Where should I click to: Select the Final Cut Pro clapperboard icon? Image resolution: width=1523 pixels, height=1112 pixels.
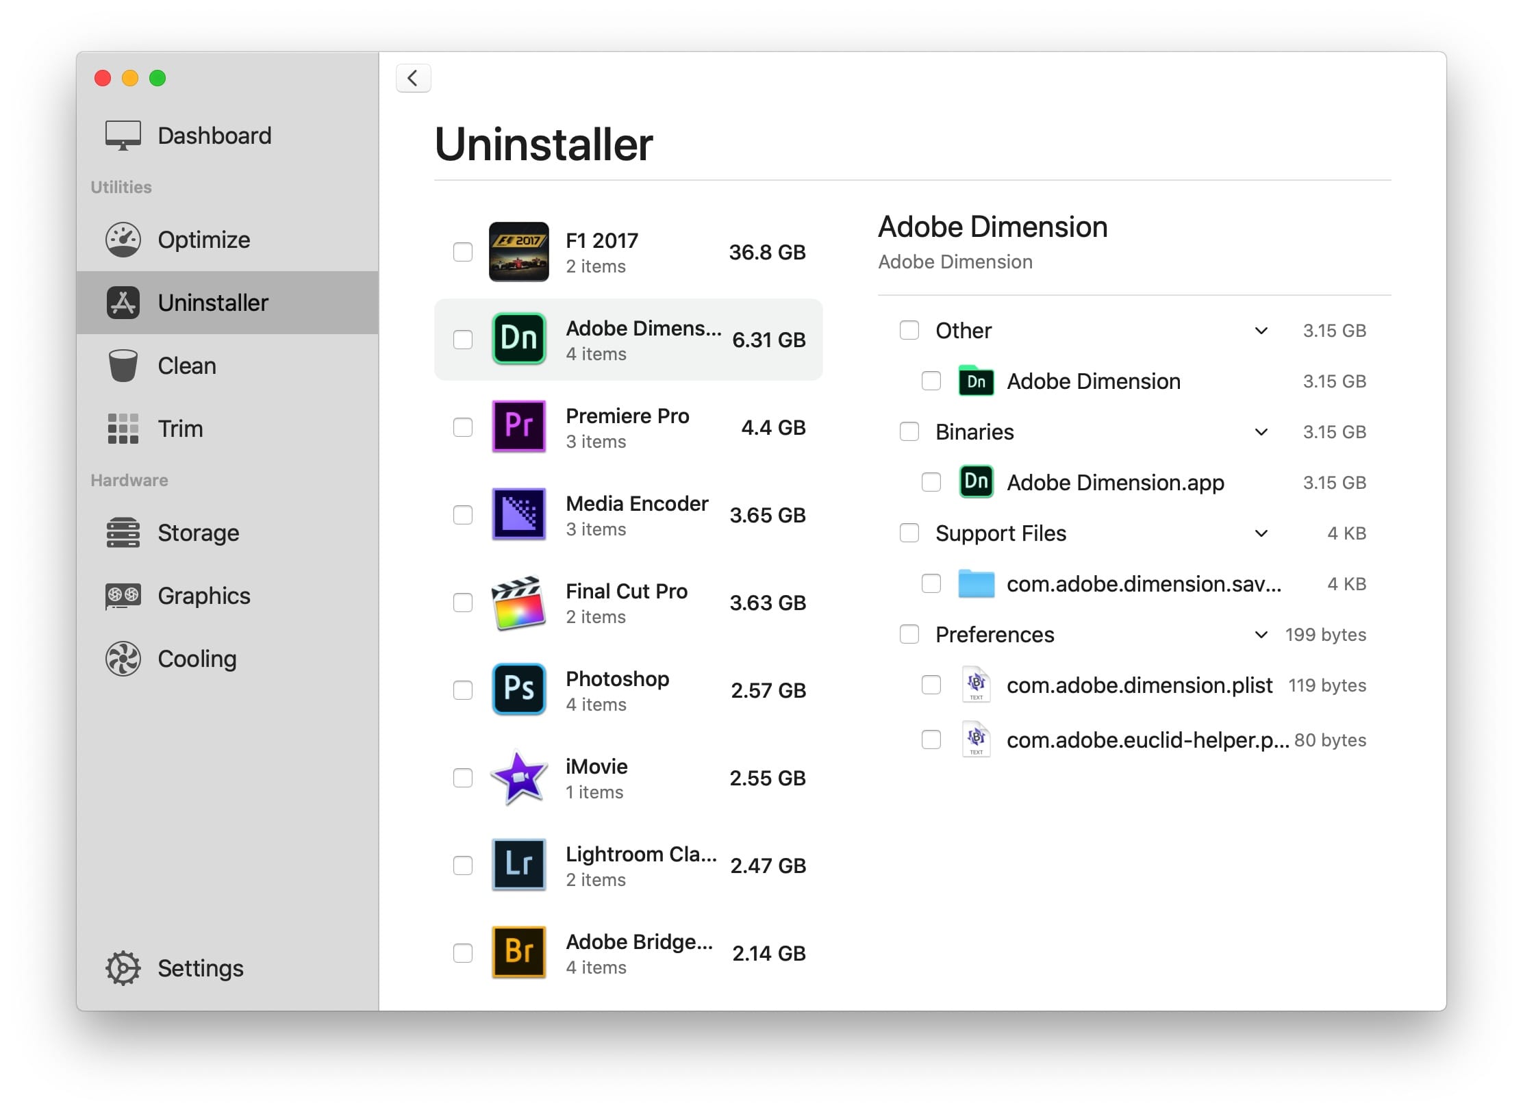pyautogui.click(x=519, y=603)
